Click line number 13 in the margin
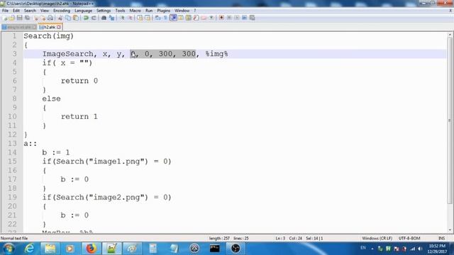The height and width of the screenshot is (255, 454). [x=12, y=143]
